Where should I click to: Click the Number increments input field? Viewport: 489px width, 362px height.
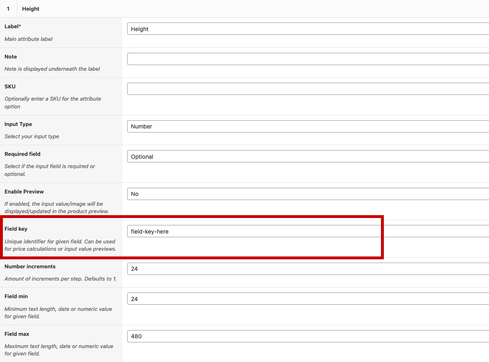307,269
